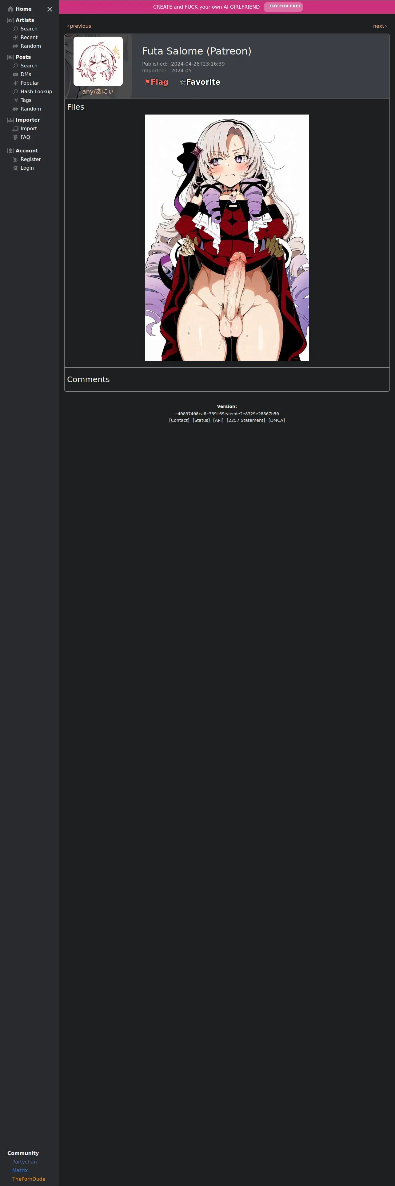Open Posts section via its header icon
This screenshot has height=1186, width=395.
[x=10, y=57]
